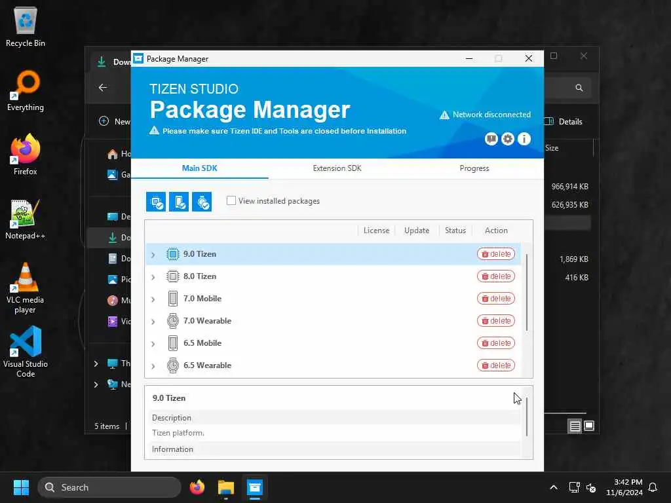Expand the 7.0 Wearable package row

click(x=153, y=321)
